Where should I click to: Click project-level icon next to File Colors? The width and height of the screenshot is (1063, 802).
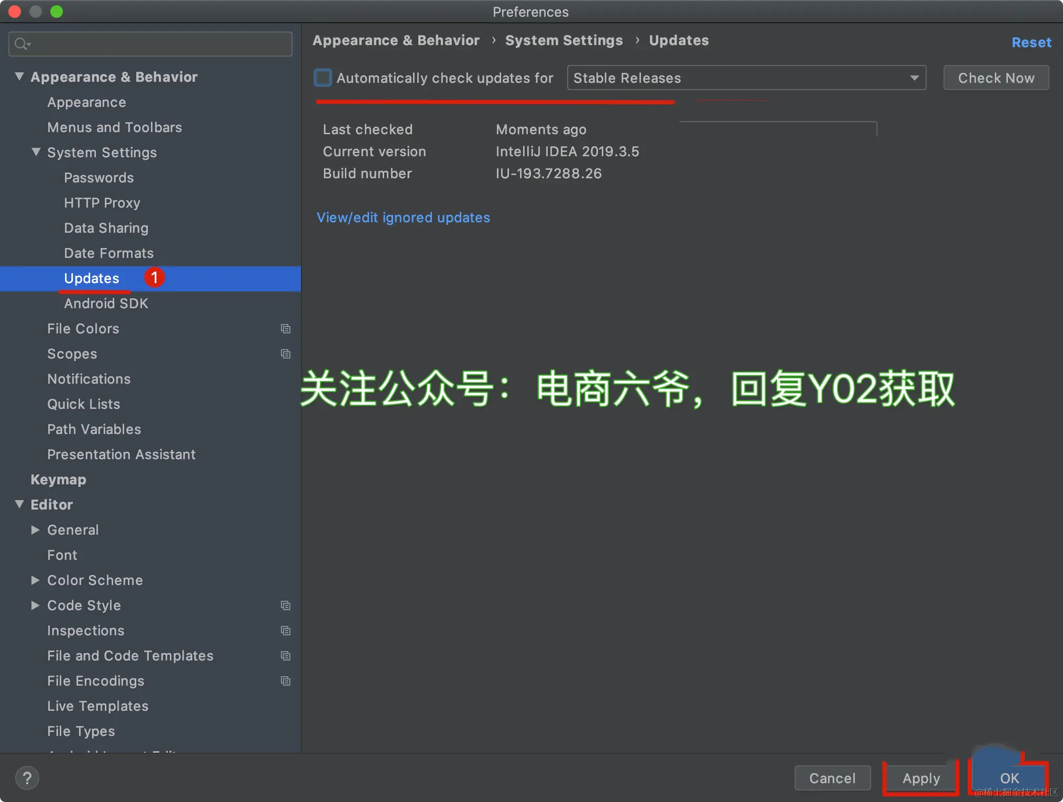[286, 329]
